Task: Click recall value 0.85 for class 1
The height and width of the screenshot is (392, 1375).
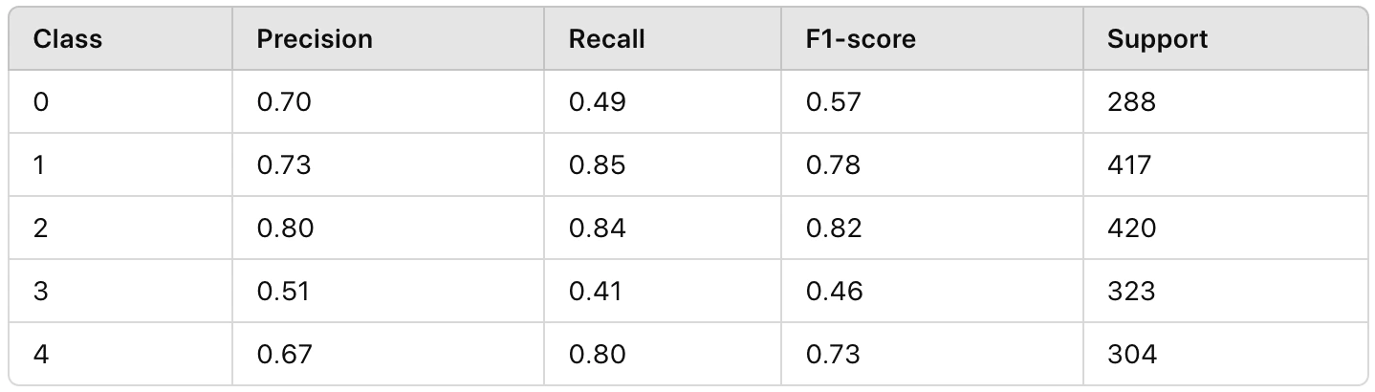Action: [x=597, y=164]
